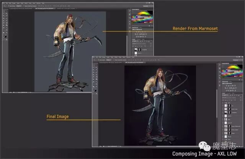
Task: Select the Zoom tool in Marmoset render window
Action: pos(7,32)
